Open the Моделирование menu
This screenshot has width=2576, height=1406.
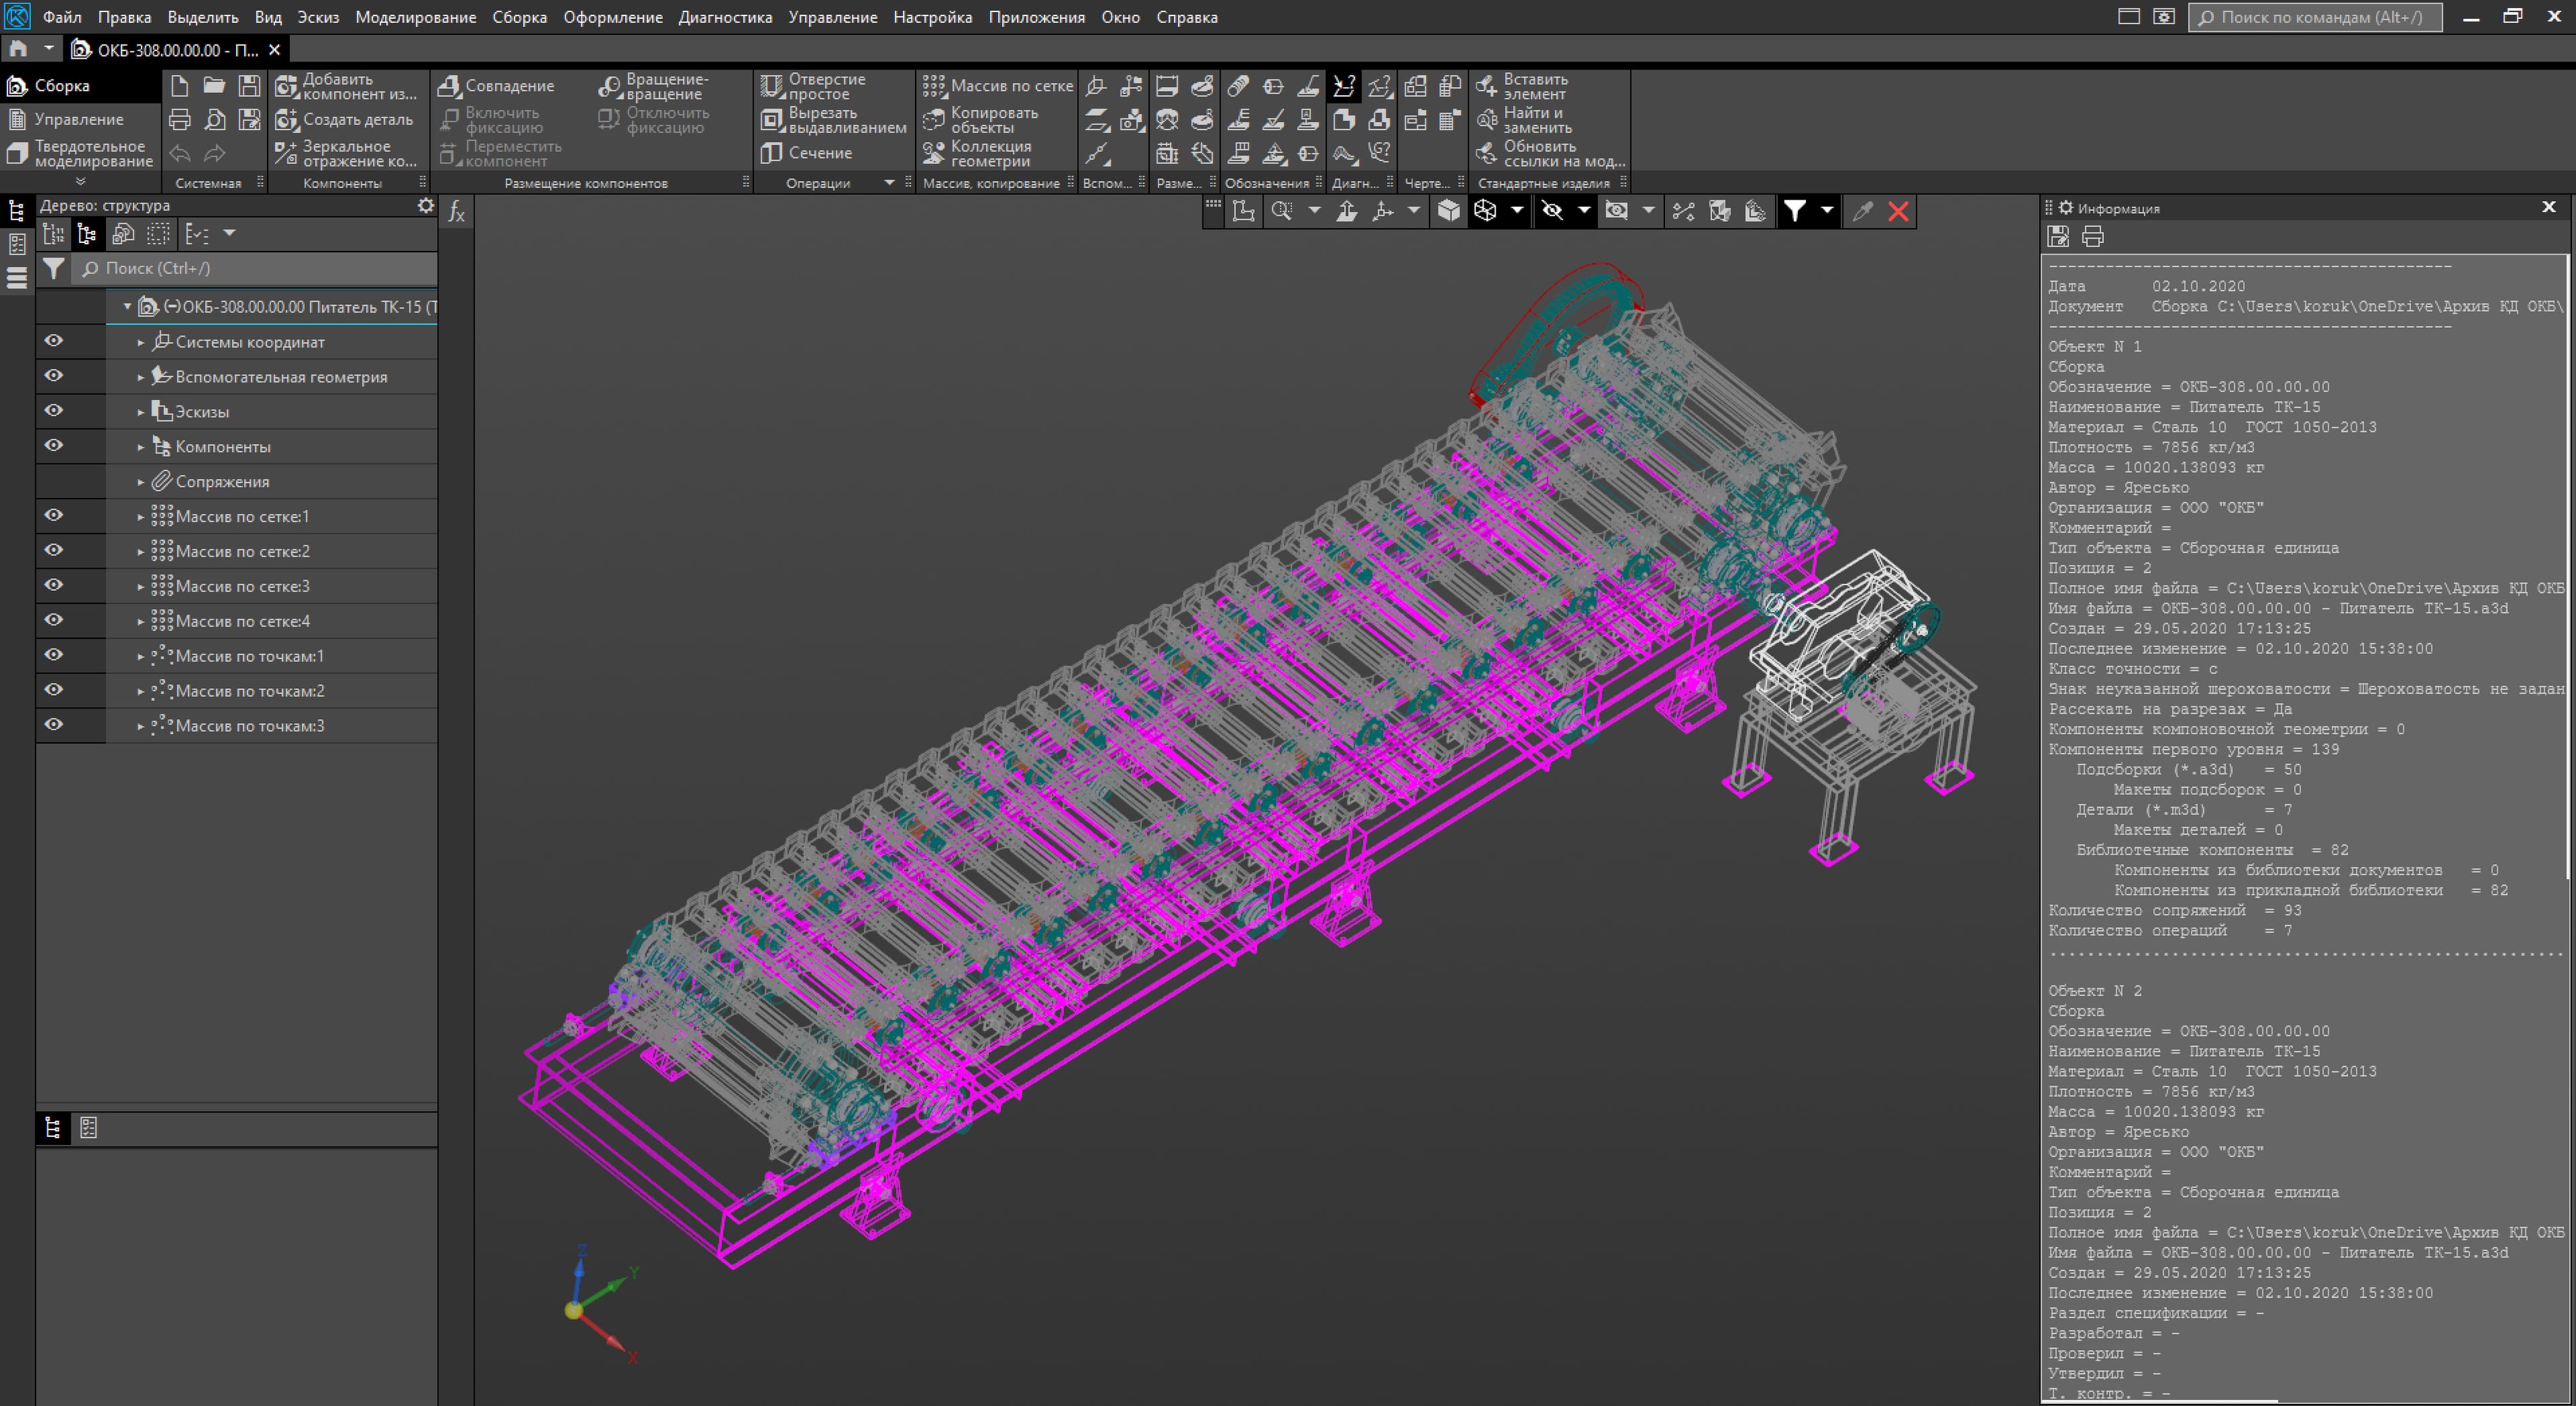tap(415, 17)
